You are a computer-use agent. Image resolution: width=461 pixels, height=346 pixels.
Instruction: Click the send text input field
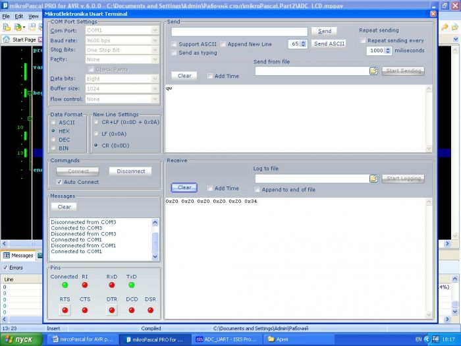click(239, 32)
